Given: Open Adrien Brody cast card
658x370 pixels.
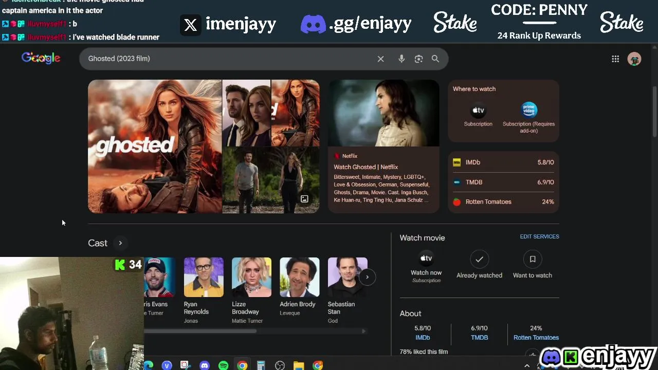Looking at the screenshot, I should point(299,287).
